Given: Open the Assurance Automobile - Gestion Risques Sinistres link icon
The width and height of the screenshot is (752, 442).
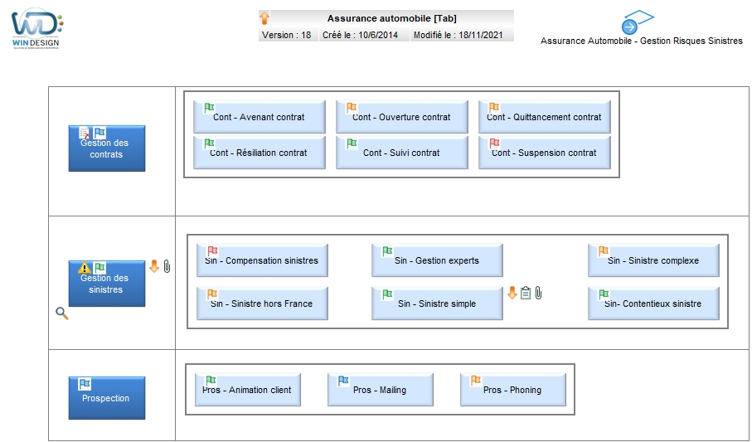Looking at the screenshot, I should pyautogui.click(x=638, y=22).
